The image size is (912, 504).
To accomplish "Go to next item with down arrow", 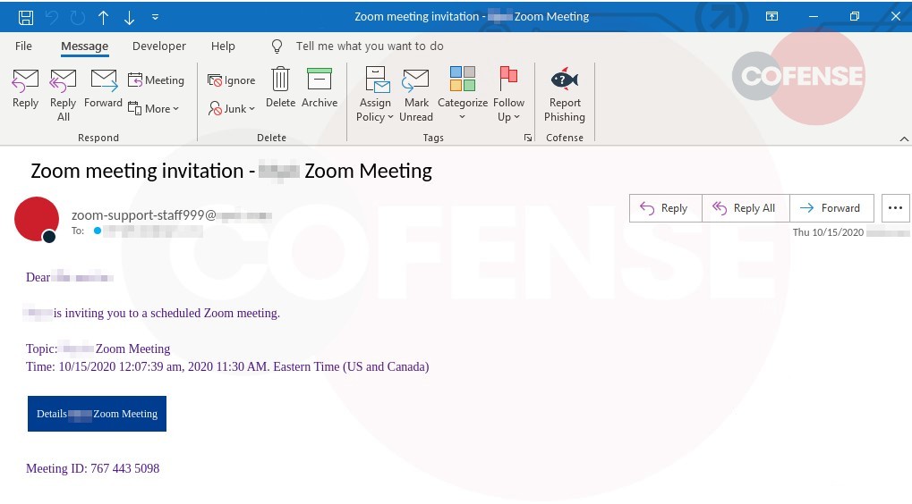I will click(129, 17).
